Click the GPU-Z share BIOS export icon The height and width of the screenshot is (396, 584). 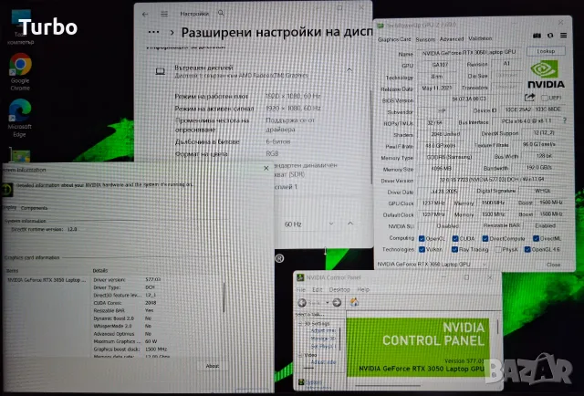click(529, 98)
